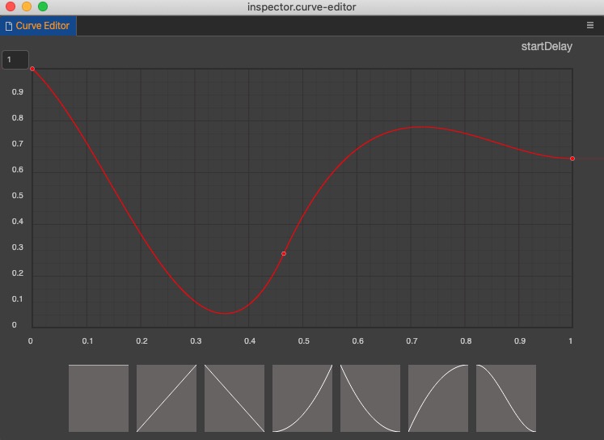Maximize the window with the green button

[x=43, y=6]
